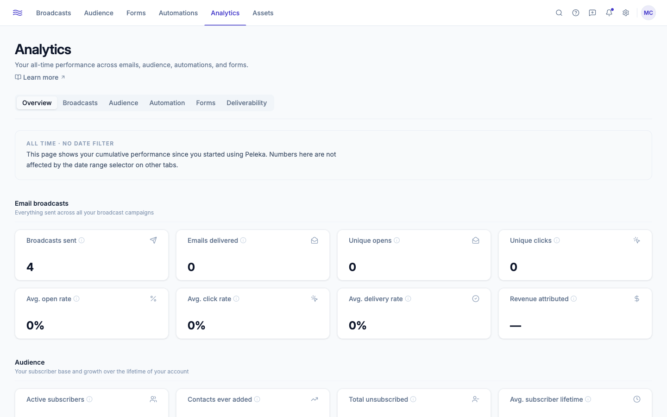Click the Audience section heading

[30, 362]
